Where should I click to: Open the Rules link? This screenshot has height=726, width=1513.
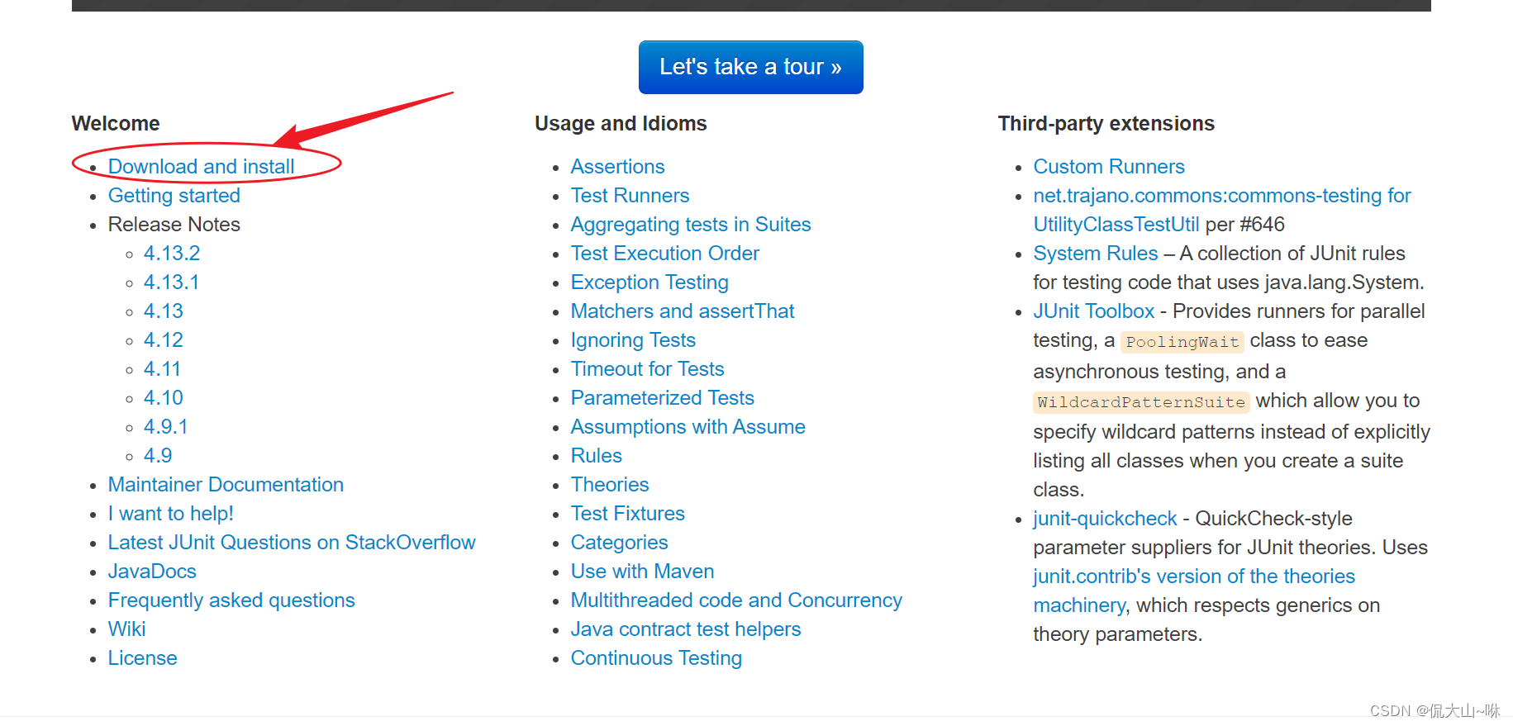point(597,456)
